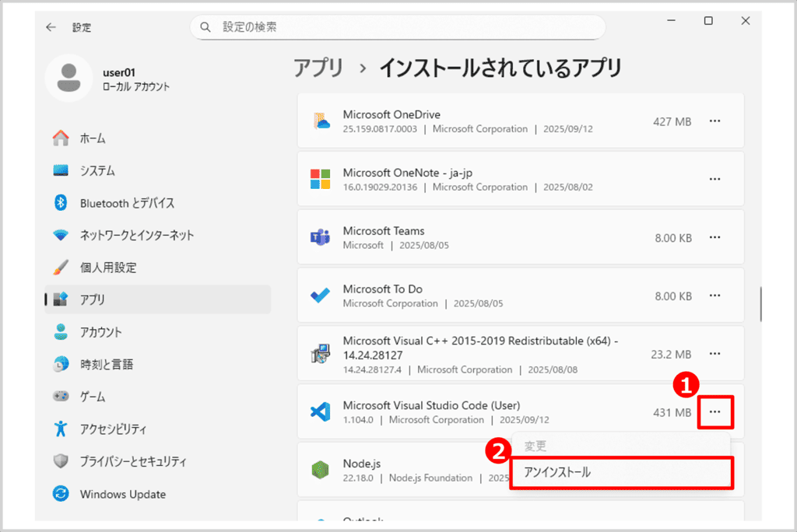
Task: Click the Microsoft OneNote app icon
Action: [320, 180]
